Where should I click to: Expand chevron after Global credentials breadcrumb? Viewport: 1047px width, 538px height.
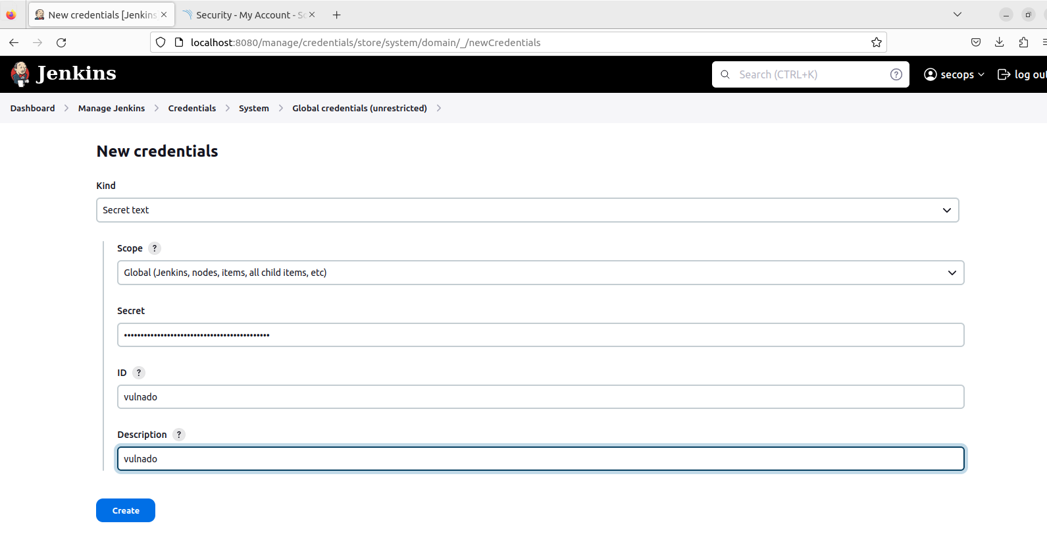point(439,108)
